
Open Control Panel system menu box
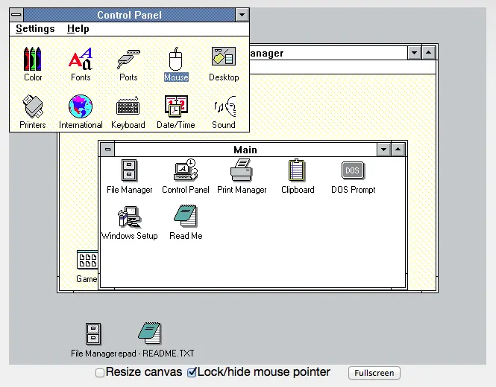click(x=16, y=15)
